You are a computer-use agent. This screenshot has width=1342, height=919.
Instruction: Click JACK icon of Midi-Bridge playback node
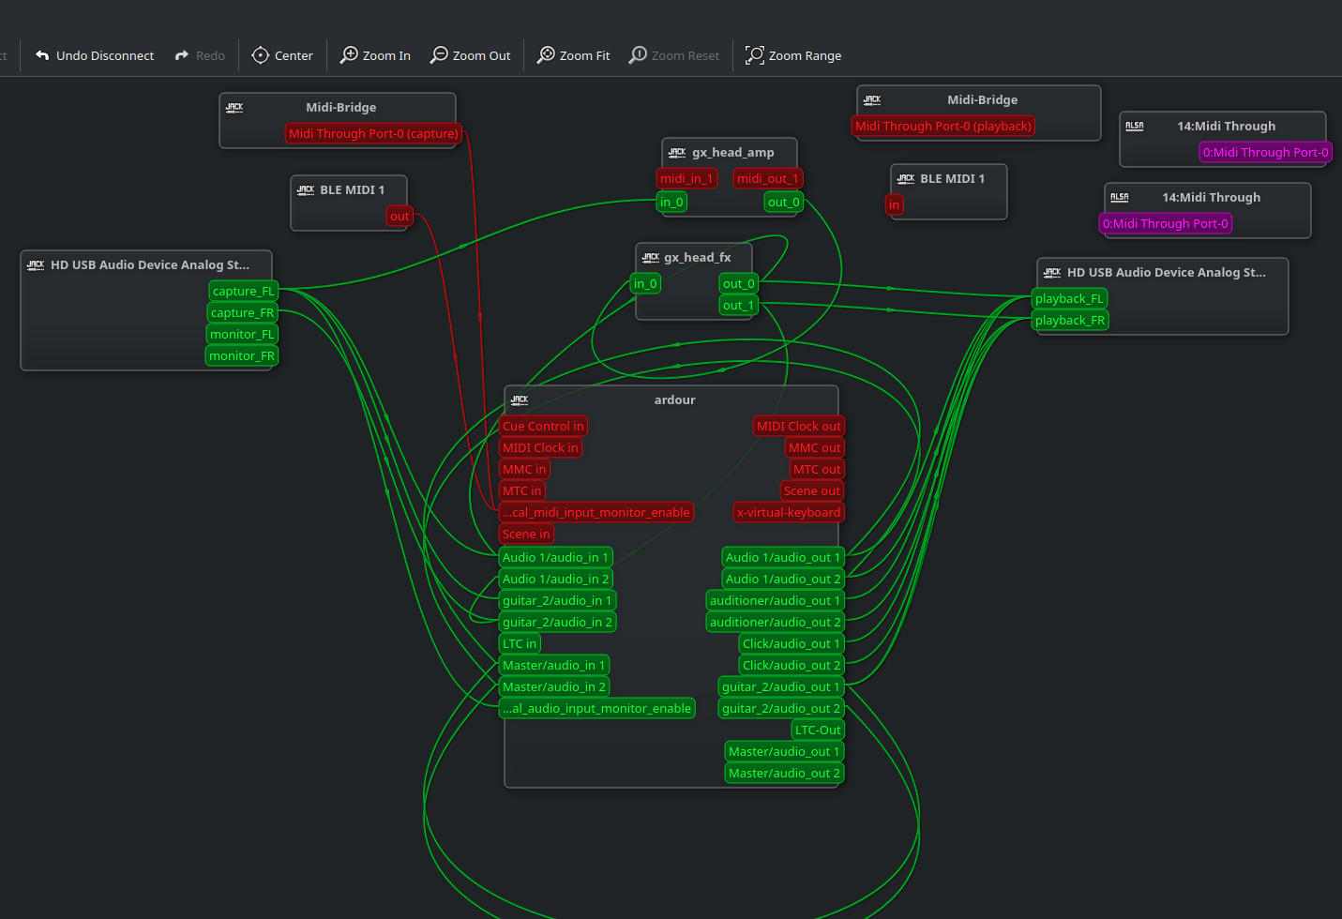872,99
